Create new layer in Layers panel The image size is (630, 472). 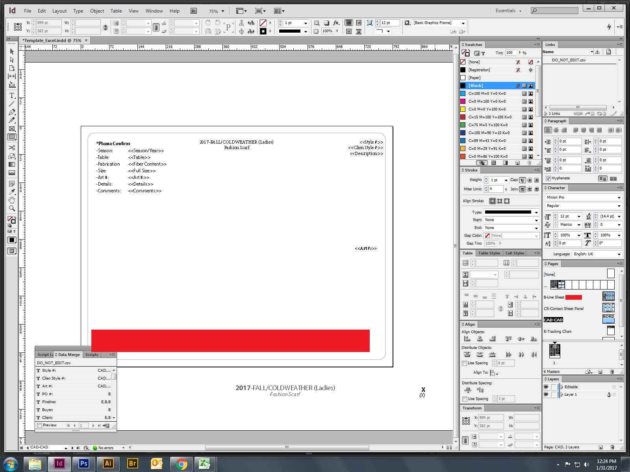tap(600, 447)
